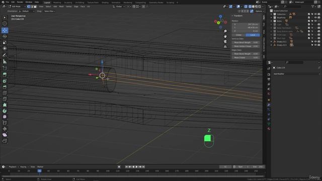The height and width of the screenshot is (181, 322).
Task: Open the Global transform orientation dropdown
Action: pos(119,7)
